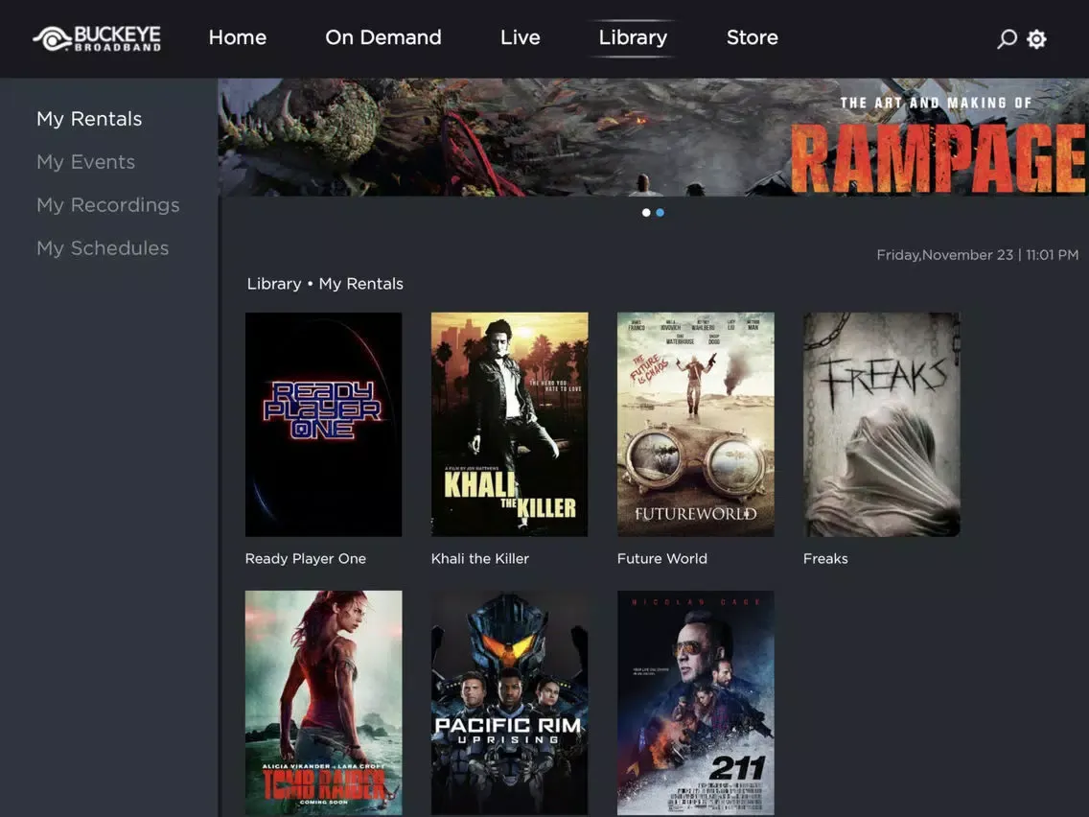
Task: Open the Ready Player One poster
Action: (x=324, y=425)
